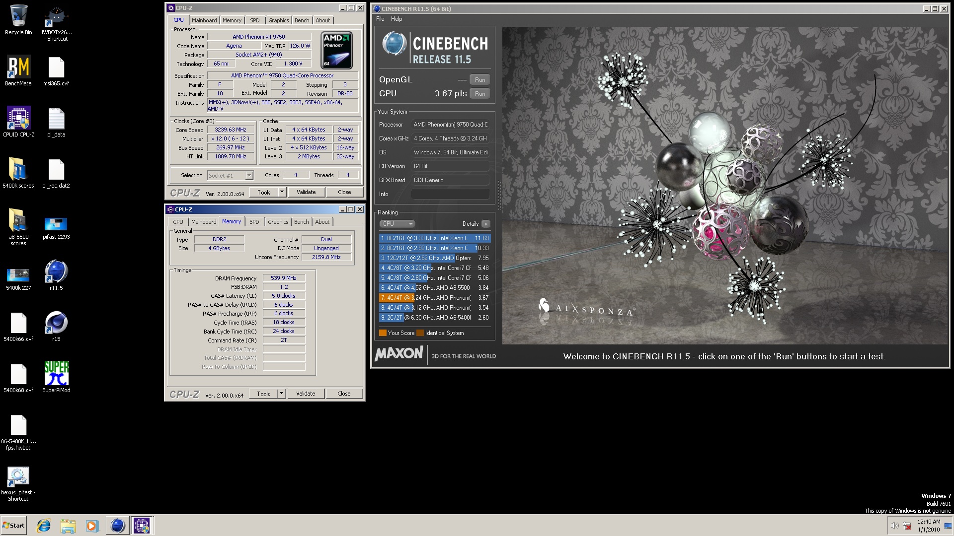
Task: Switch to SPD tab in upper CPU-Z
Action: [x=255, y=20]
